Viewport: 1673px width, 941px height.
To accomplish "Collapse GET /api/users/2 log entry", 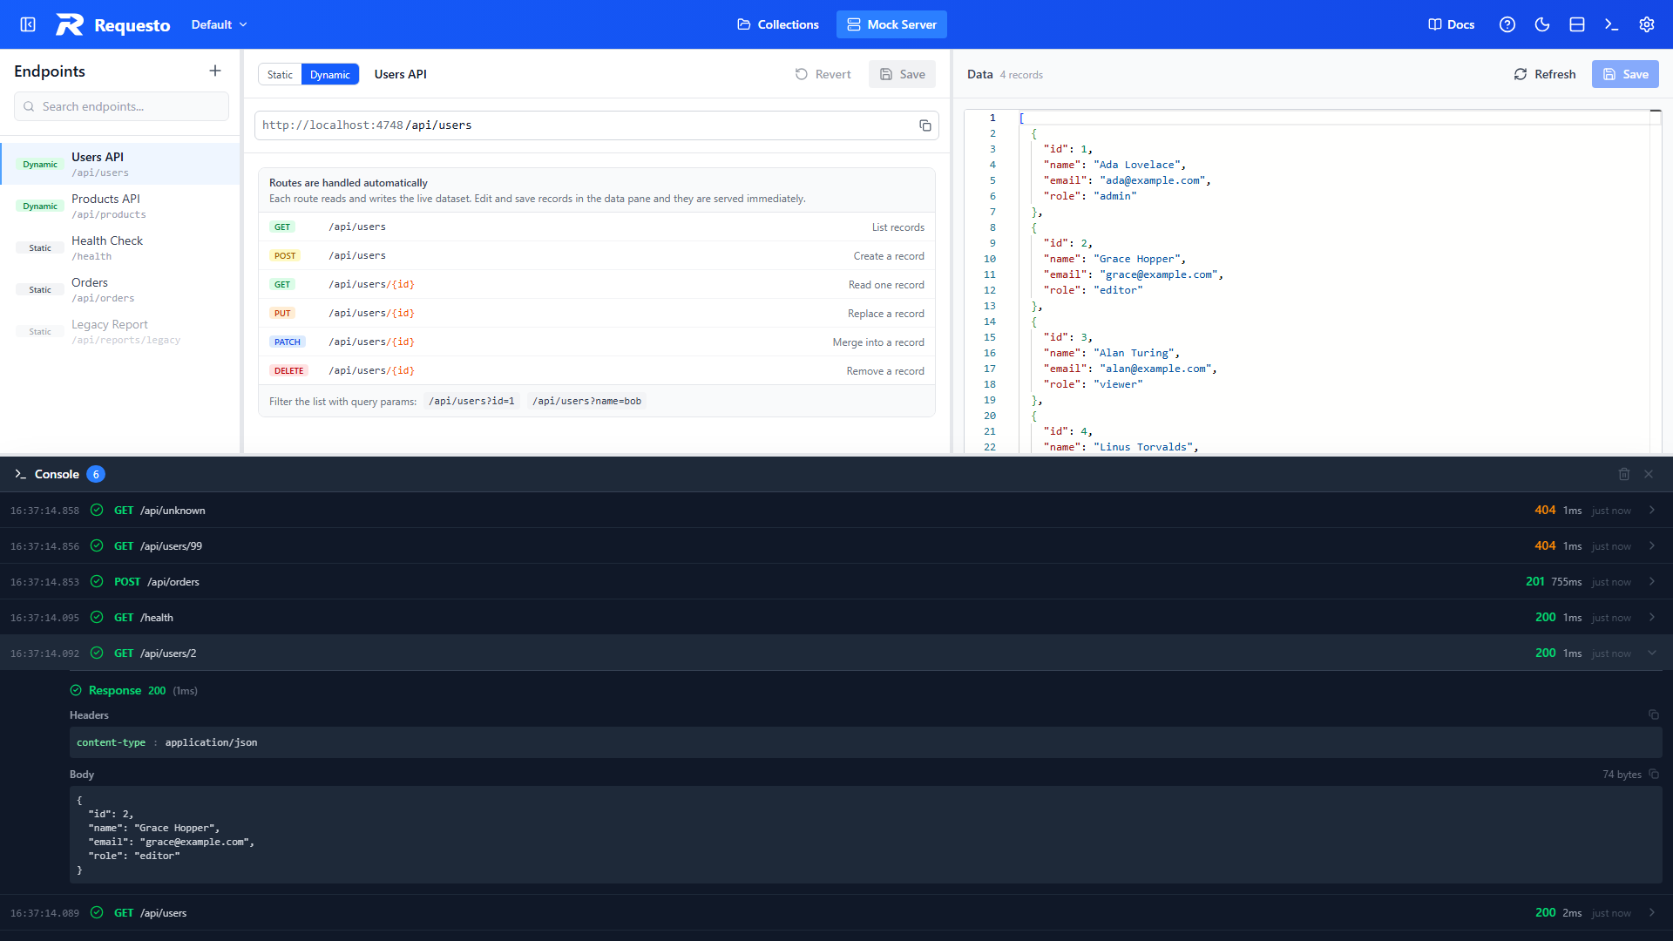I will click(836, 653).
